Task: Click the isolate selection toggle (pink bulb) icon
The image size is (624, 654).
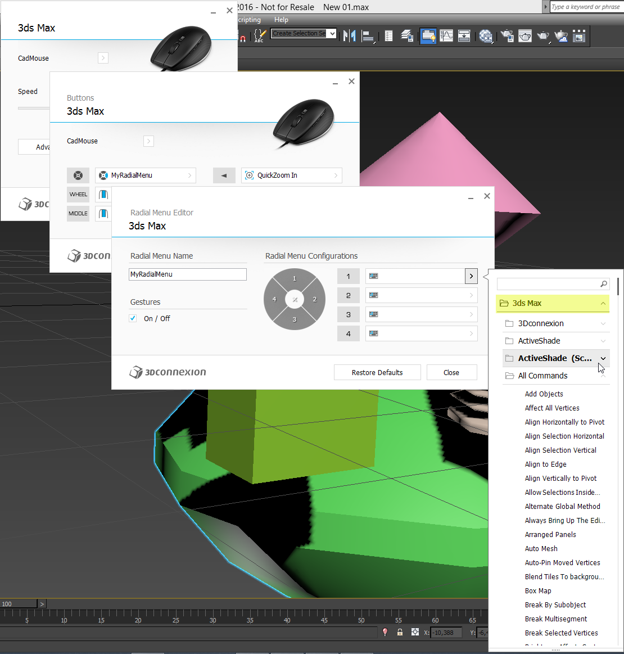Action: (x=385, y=632)
